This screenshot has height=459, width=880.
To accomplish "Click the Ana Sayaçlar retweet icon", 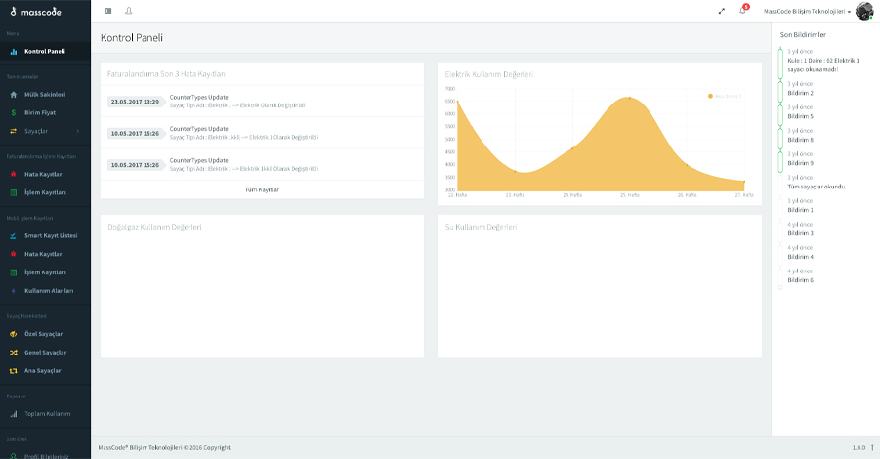I will tap(14, 371).
